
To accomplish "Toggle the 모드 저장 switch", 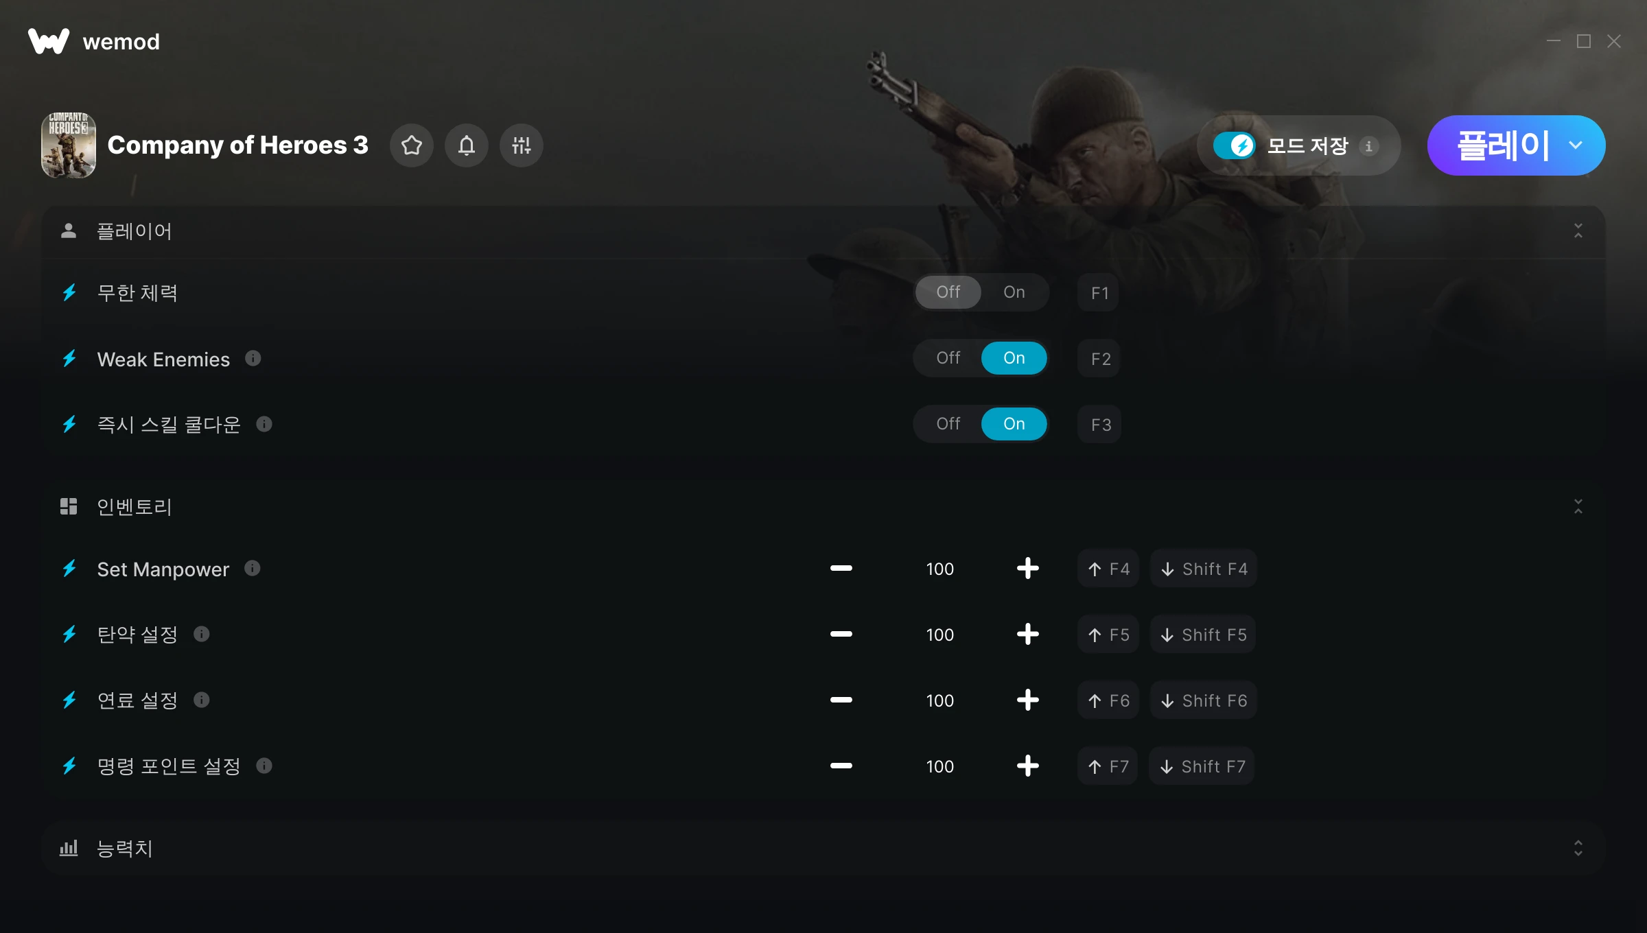I will coord(1234,145).
